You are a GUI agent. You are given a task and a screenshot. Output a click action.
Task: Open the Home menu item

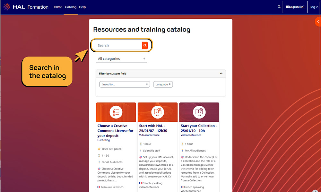pyautogui.click(x=58, y=7)
